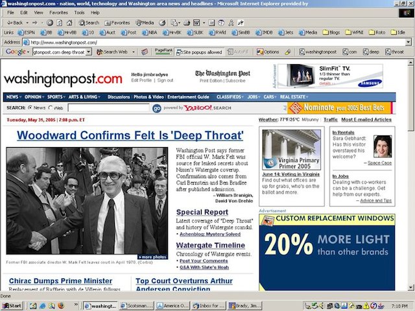Click the Google toolbar highlighter icon
The width and height of the screenshot is (415, 311).
coord(288,52)
